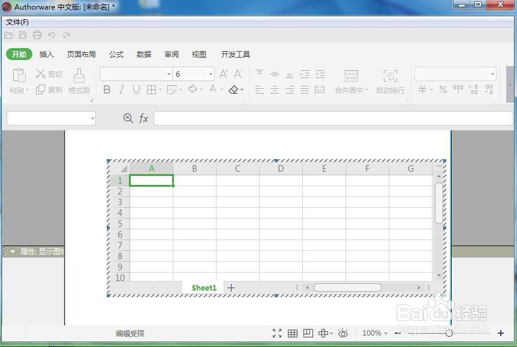Click the zoom in plus button
517x347 pixels.
501,333
